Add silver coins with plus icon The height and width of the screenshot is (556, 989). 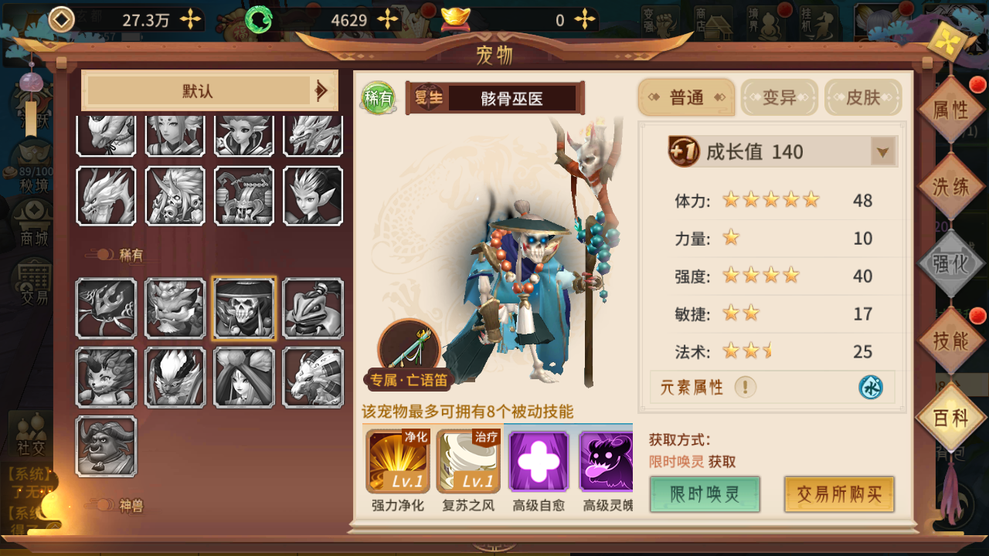coord(190,19)
